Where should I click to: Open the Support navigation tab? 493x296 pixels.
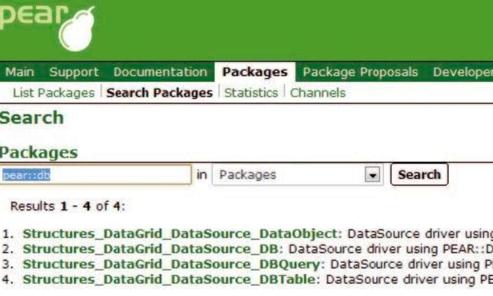click(x=74, y=72)
